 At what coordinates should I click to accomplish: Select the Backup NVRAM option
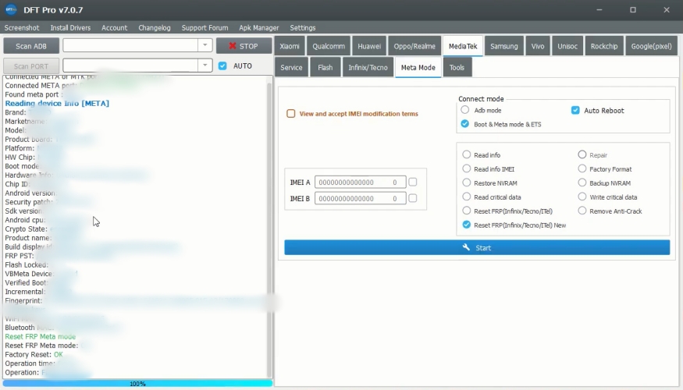pos(582,183)
